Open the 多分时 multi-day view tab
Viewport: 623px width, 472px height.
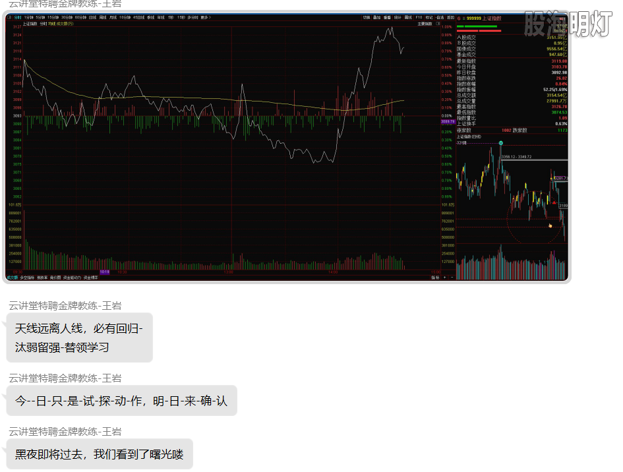[x=193, y=18]
